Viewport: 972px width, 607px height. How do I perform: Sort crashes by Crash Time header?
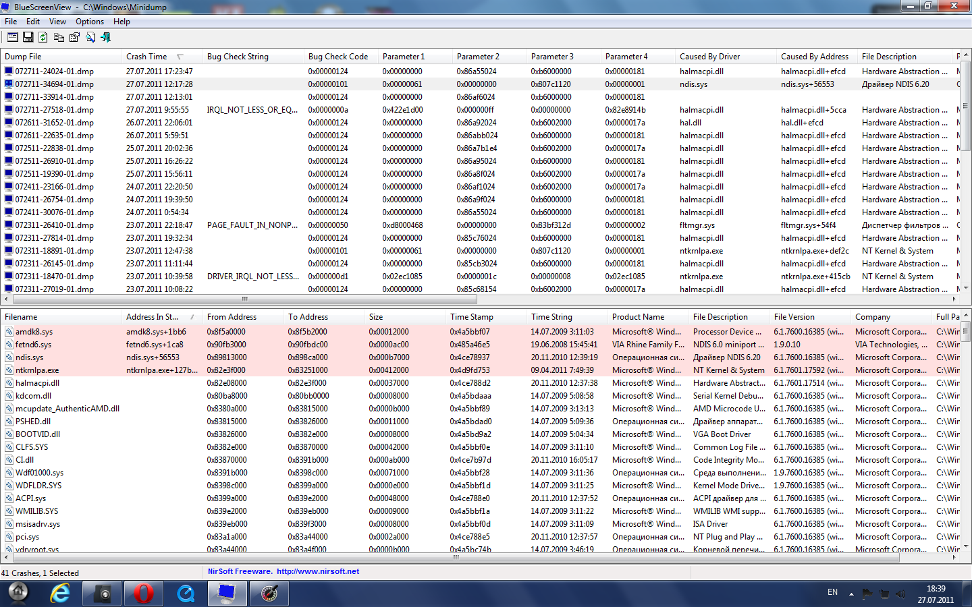[x=163, y=57]
